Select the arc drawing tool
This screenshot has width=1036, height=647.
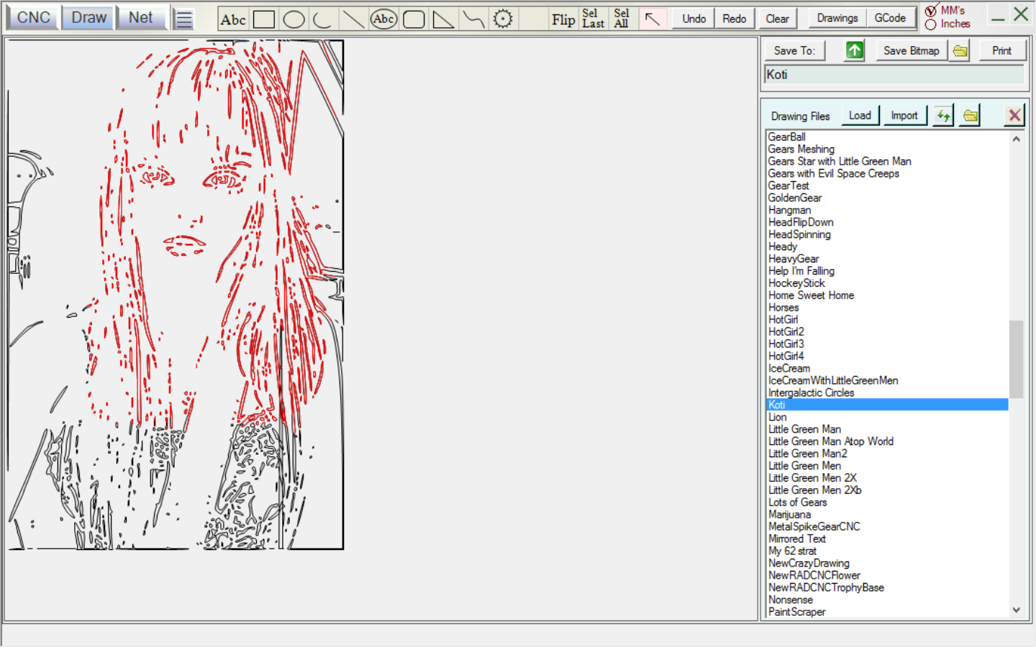(323, 19)
